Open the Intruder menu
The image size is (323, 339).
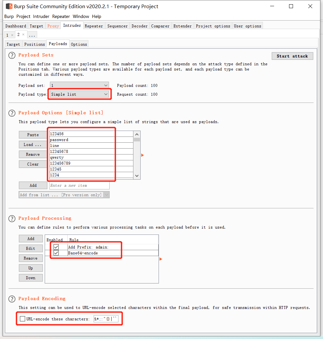[x=41, y=16]
